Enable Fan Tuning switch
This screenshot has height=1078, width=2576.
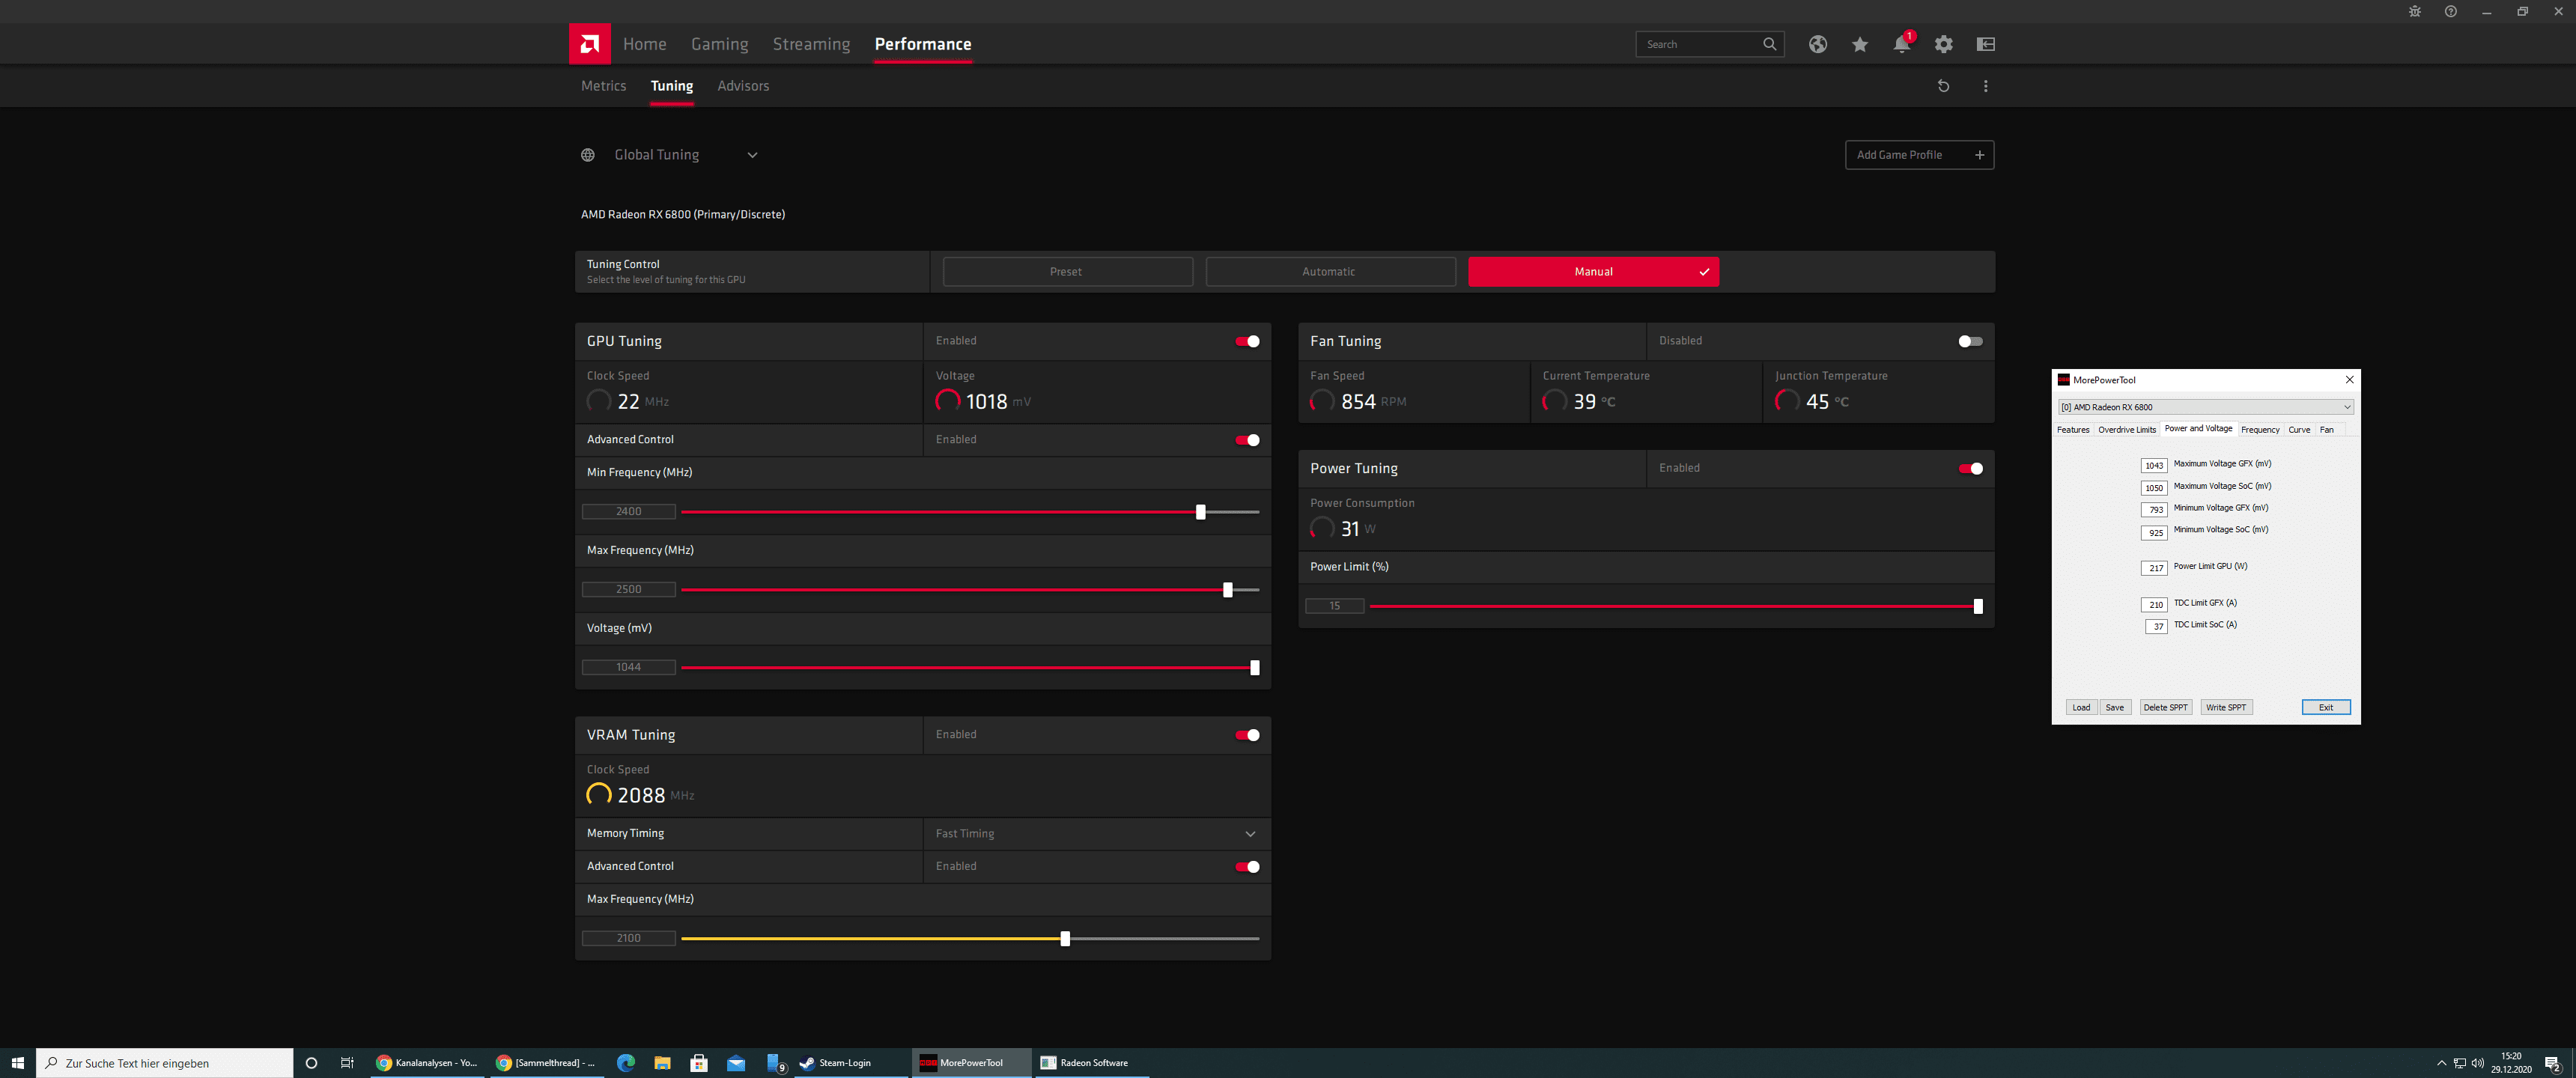(1970, 341)
